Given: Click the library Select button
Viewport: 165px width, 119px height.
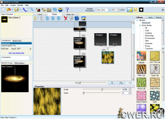Looking at the screenshot, I should click(151, 17).
